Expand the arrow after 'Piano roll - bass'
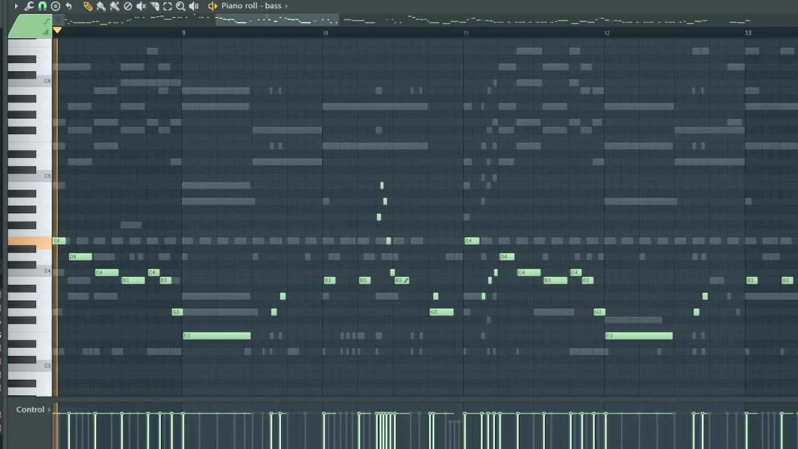This screenshot has height=449, width=798. tap(287, 6)
